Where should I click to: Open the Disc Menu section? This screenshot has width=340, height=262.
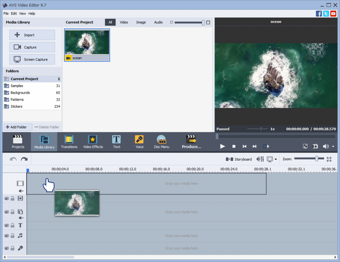[161, 142]
